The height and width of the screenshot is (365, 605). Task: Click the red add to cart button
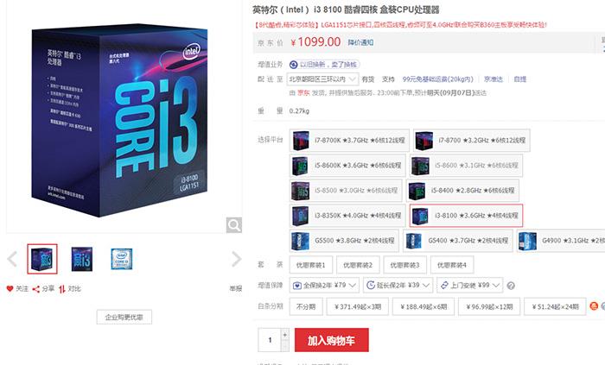coord(331,340)
